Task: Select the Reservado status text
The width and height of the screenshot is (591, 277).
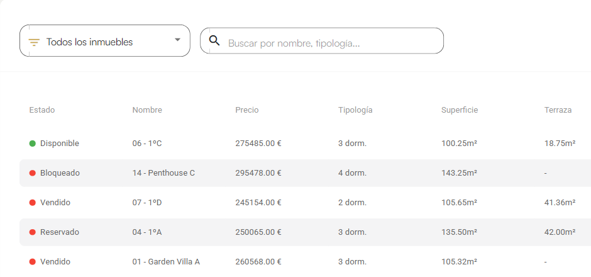Action: (60, 232)
